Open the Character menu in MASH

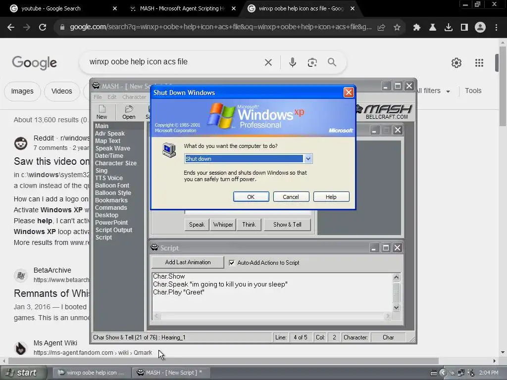134,97
